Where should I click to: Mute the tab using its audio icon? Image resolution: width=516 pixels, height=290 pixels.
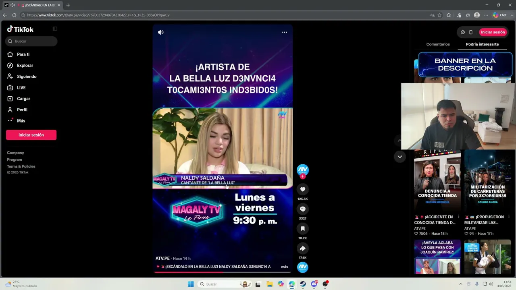tap(12, 5)
